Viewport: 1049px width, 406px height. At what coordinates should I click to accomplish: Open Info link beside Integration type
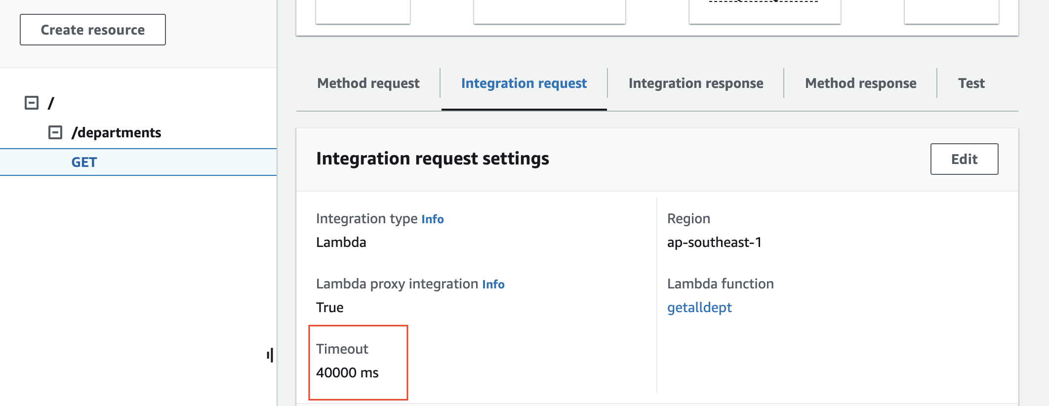pos(432,219)
